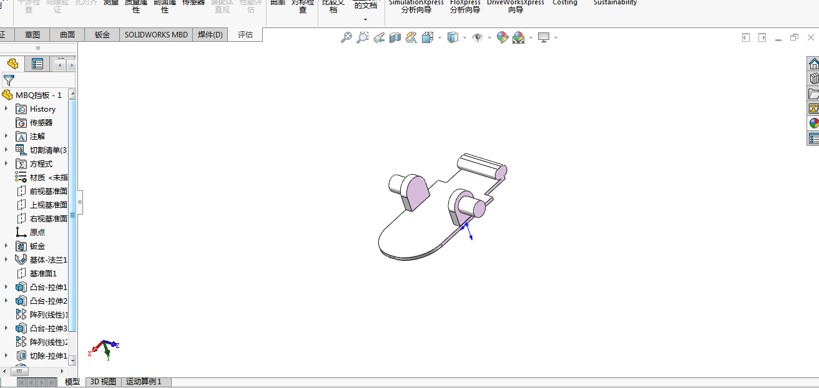Expand the 切割清单 tree node
The width and height of the screenshot is (819, 388).
[x=6, y=150]
